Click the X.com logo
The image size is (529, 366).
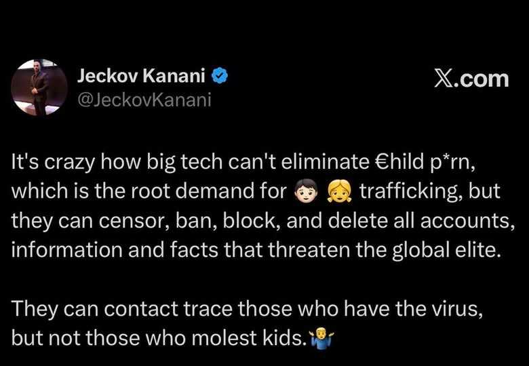tap(470, 79)
